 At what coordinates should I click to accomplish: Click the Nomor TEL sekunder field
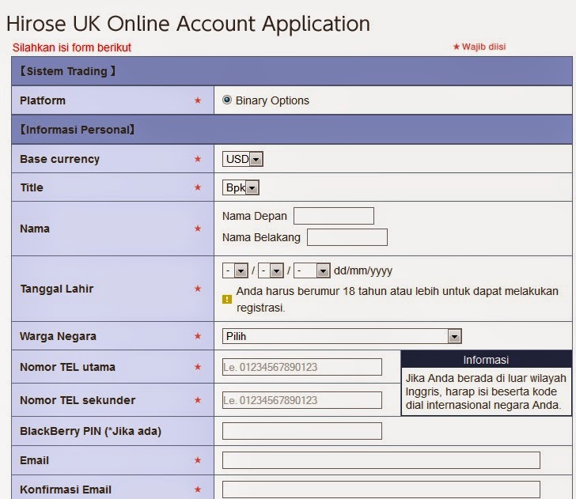(302, 400)
